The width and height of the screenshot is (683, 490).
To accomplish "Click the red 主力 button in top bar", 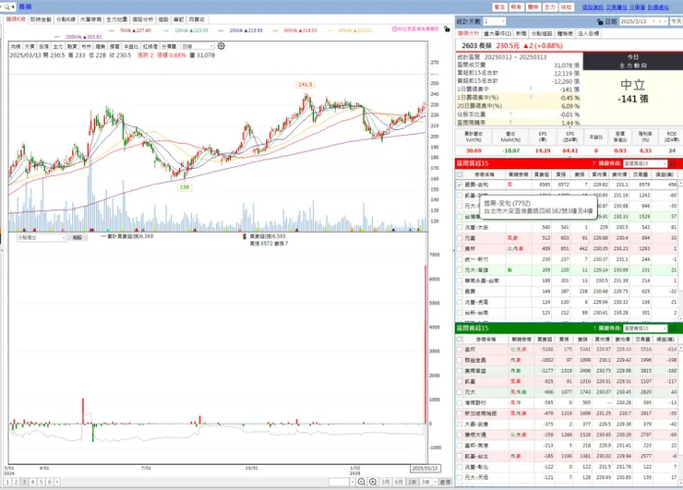I will pyautogui.click(x=550, y=7).
